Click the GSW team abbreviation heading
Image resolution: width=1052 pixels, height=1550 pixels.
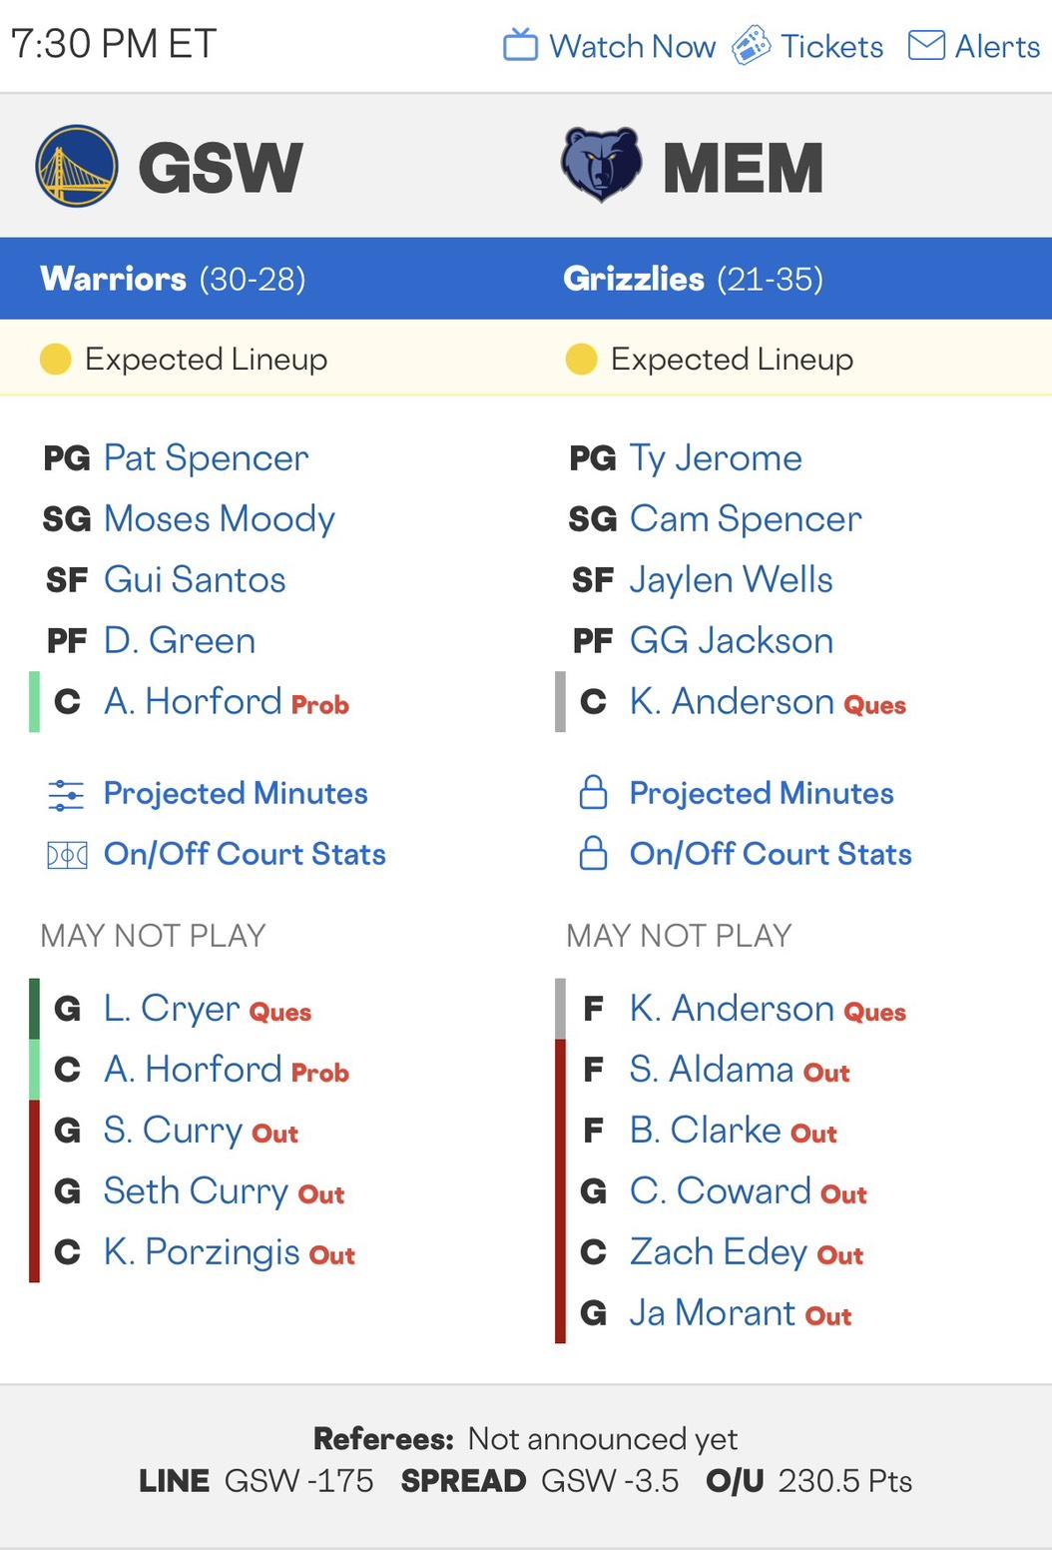[220, 167]
